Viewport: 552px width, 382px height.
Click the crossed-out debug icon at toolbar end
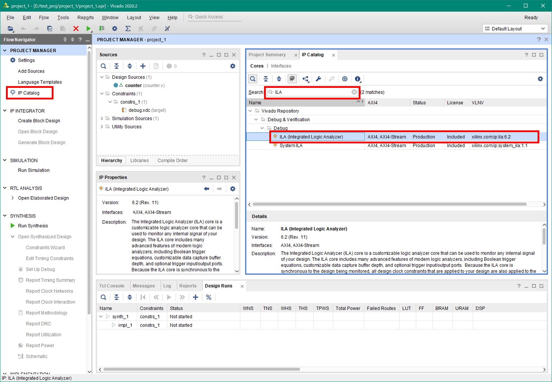168,28
